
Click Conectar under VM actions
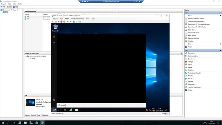click(191, 53)
